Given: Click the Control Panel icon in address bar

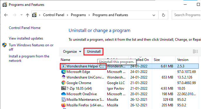Looking at the screenshot, I should [34, 15].
